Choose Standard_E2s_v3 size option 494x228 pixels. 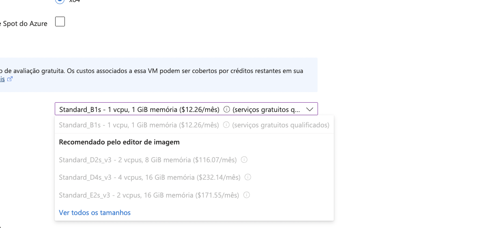pos(194,195)
